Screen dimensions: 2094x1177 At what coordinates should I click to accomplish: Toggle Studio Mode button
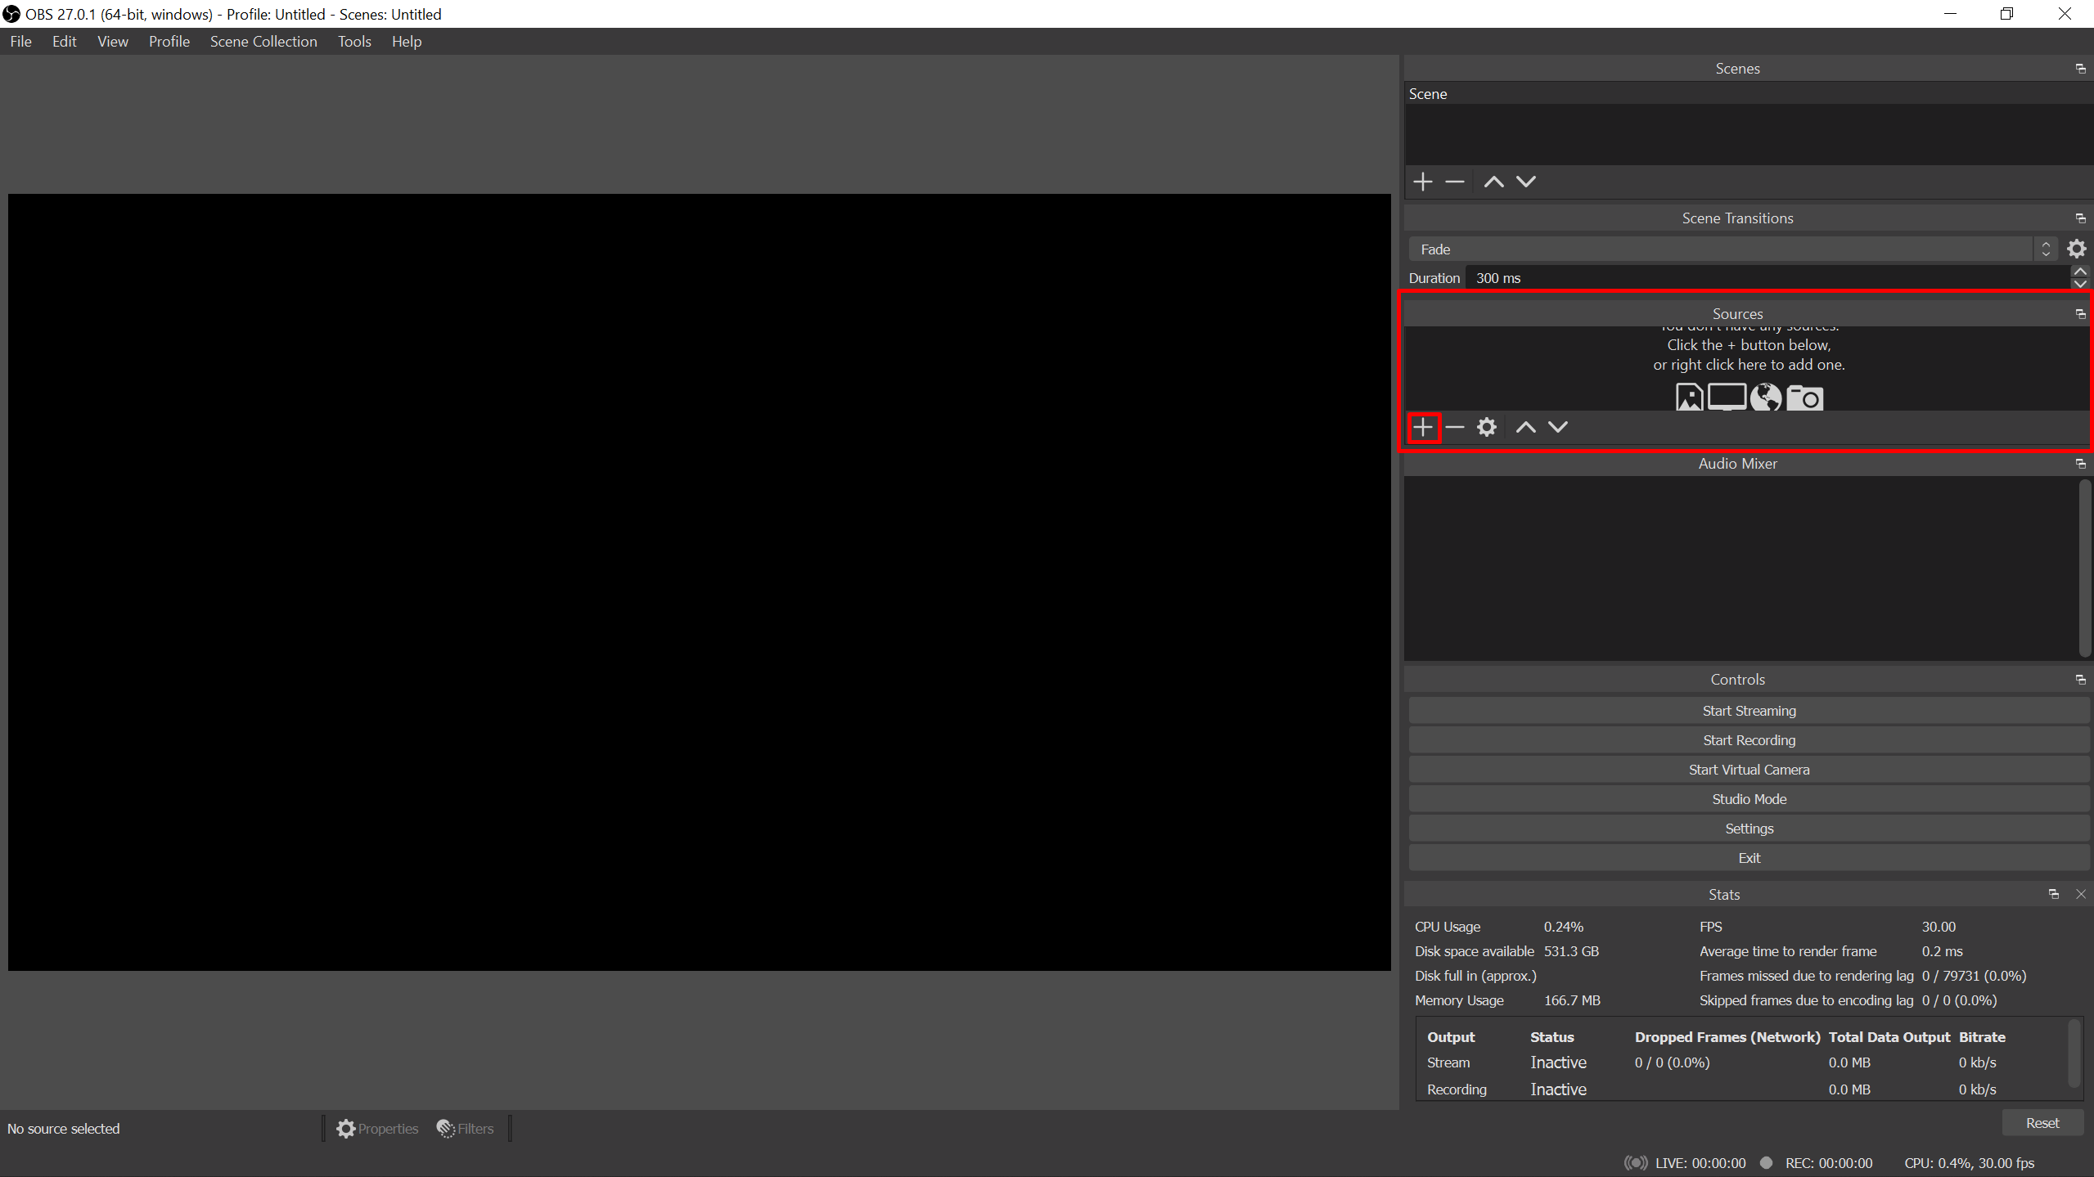(x=1749, y=799)
